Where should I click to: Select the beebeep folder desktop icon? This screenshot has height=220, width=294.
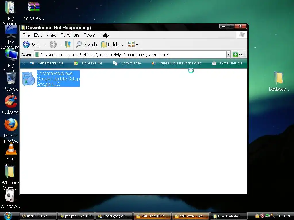(279, 78)
